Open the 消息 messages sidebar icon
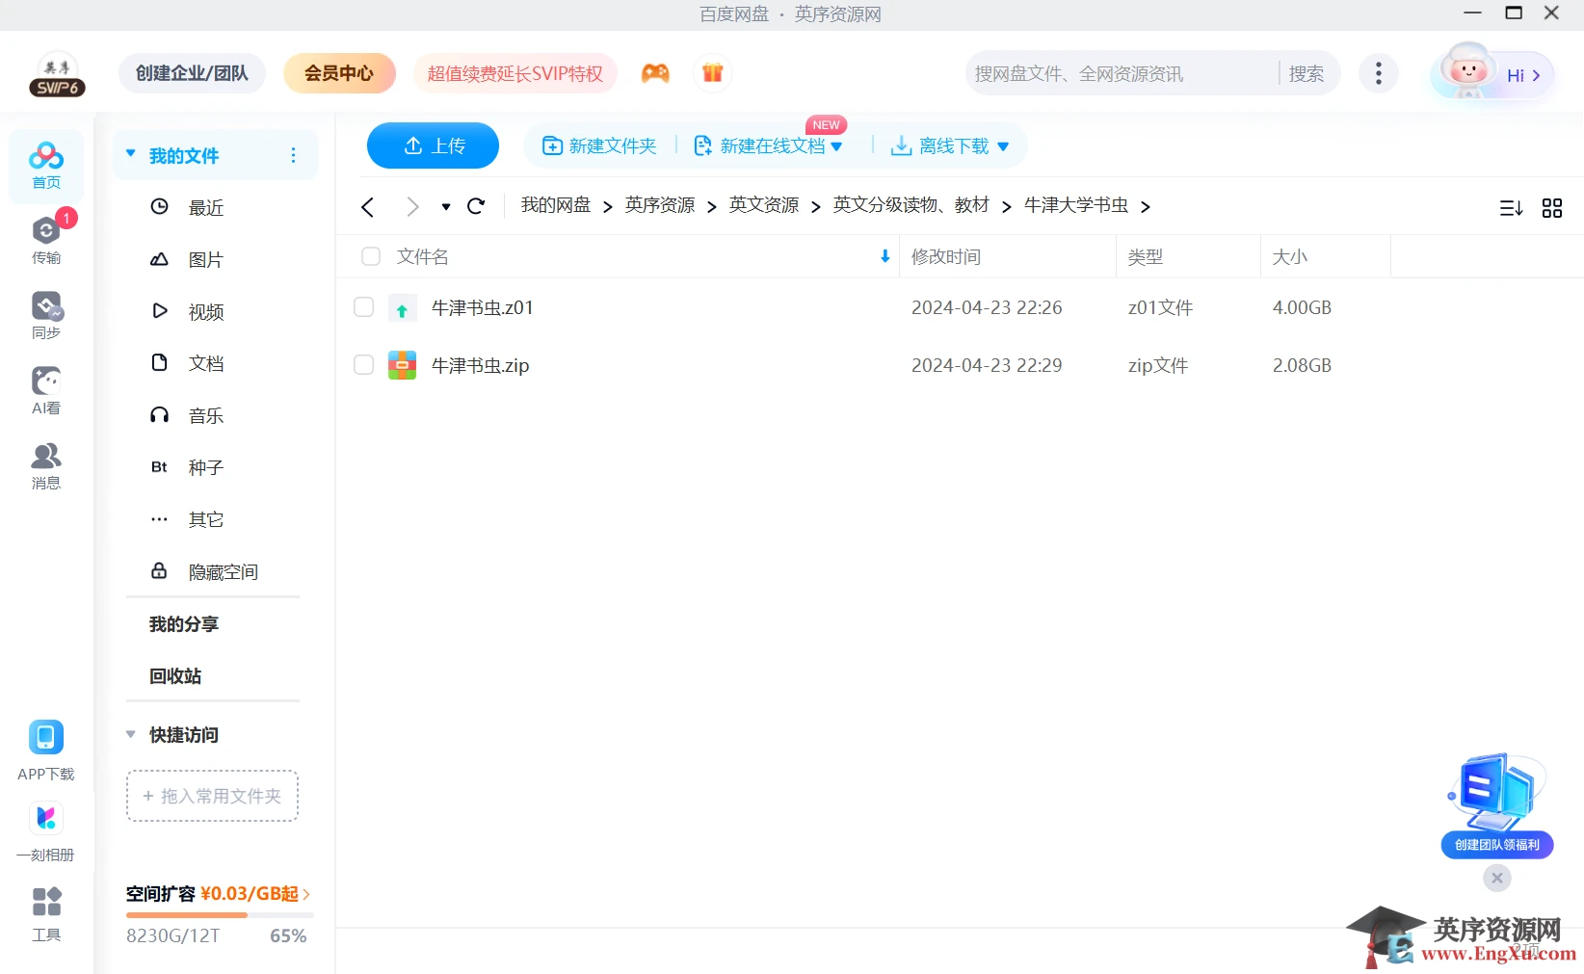The height and width of the screenshot is (974, 1584). (x=46, y=466)
